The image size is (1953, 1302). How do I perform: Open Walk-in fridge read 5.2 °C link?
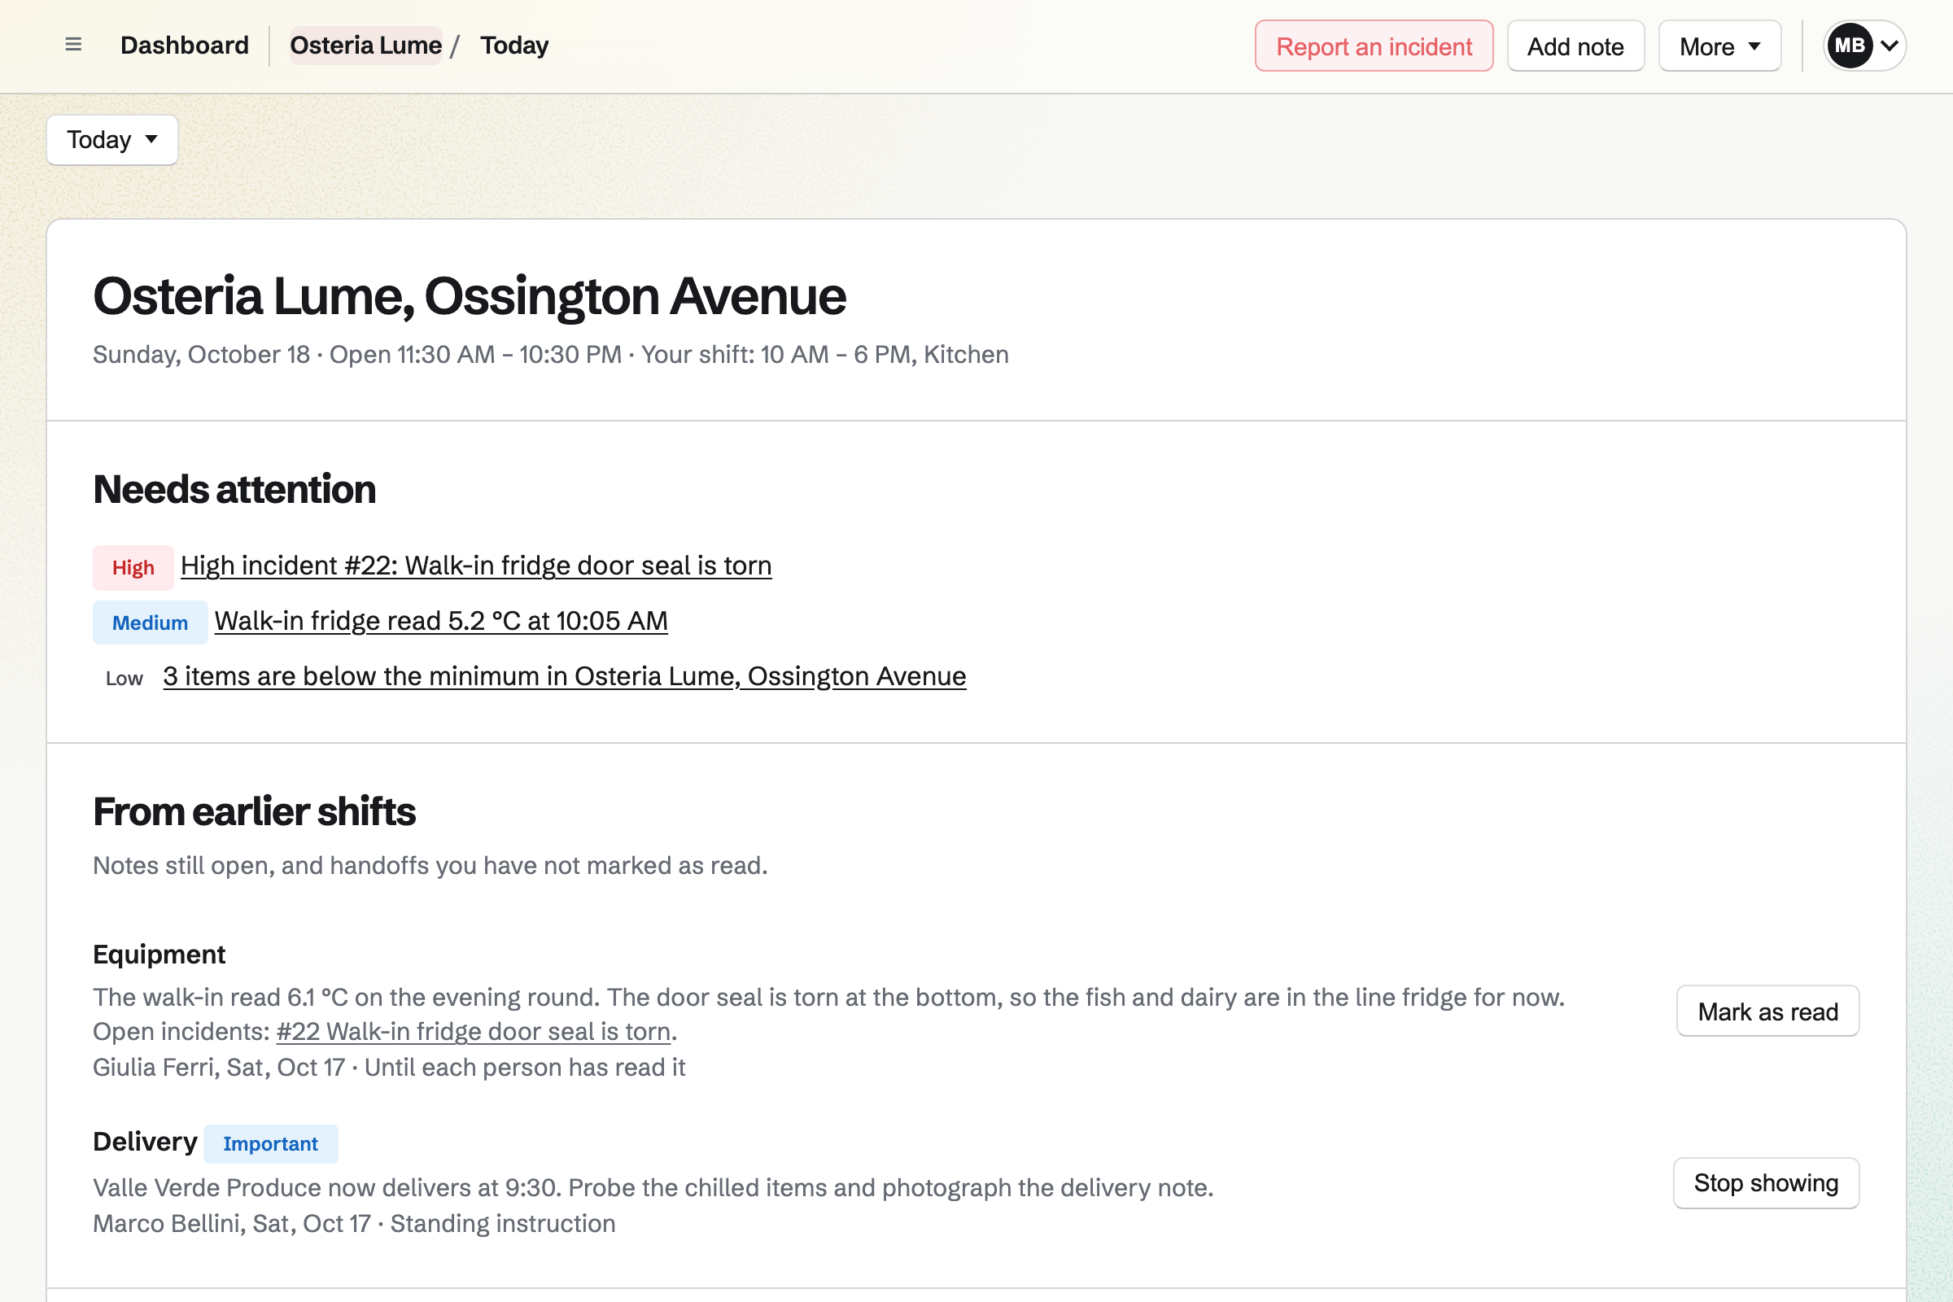[441, 621]
